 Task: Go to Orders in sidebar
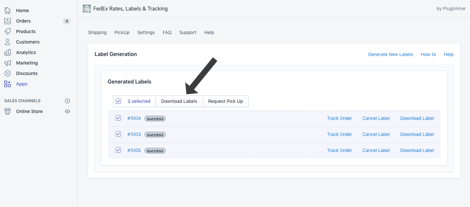pos(23,21)
